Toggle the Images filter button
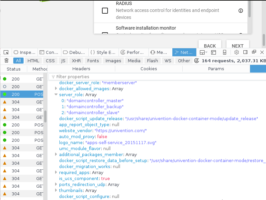The image size is (266, 200). 113,61
